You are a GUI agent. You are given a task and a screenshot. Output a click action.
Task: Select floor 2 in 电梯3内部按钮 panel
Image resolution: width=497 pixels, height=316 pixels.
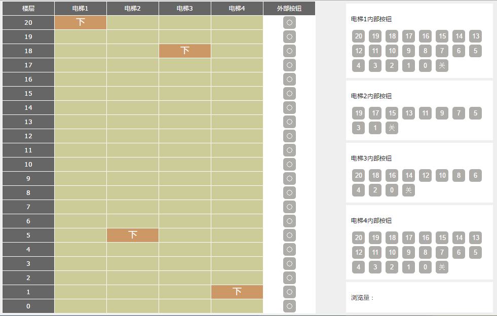(x=375, y=190)
